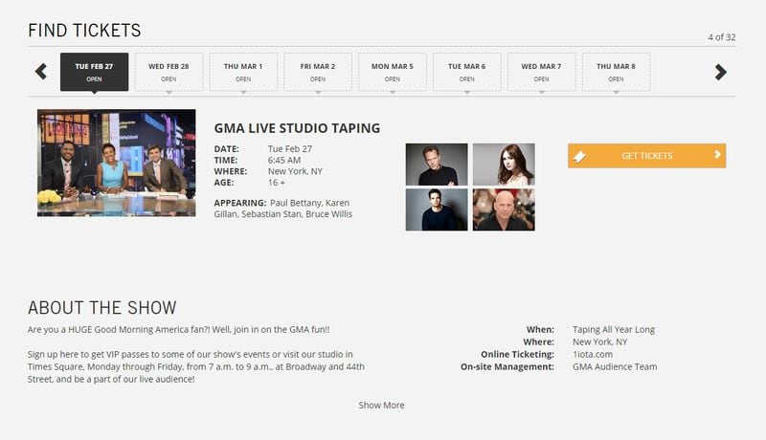Open the GMA studio hosts photo
The width and height of the screenshot is (766, 440).
tap(116, 163)
